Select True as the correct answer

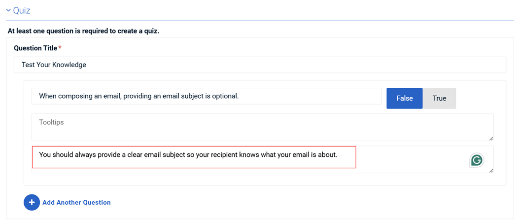coord(439,98)
